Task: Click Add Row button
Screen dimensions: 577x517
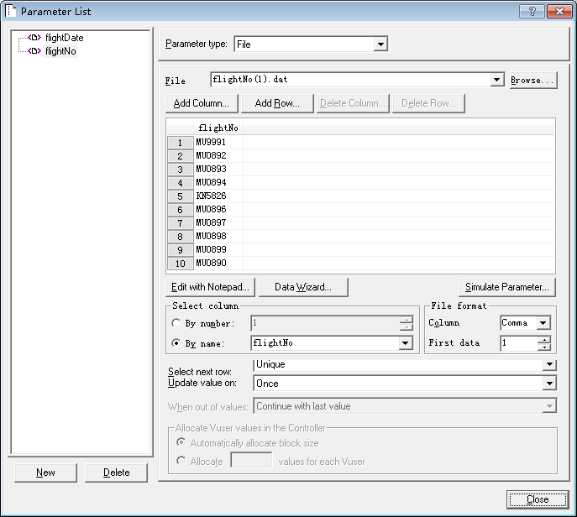Action: (277, 103)
